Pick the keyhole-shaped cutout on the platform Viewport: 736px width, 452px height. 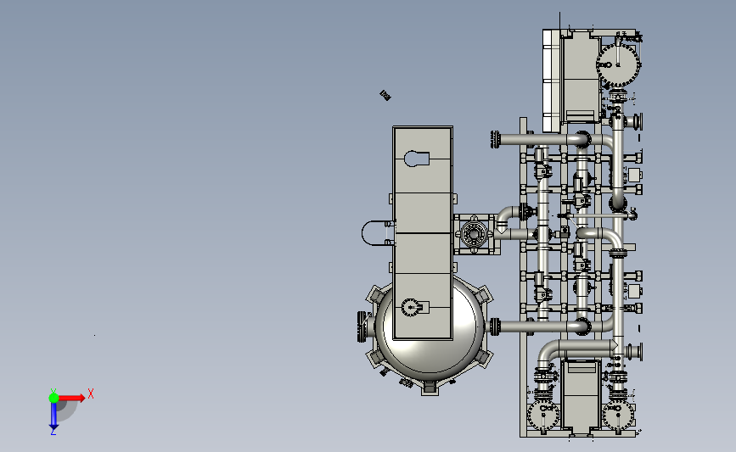pos(417,159)
